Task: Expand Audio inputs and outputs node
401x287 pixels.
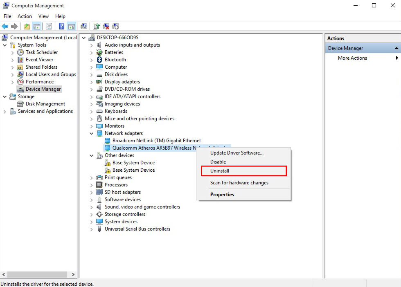Action: (x=92, y=45)
